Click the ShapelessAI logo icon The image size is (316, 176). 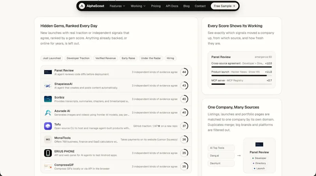(x=48, y=85)
